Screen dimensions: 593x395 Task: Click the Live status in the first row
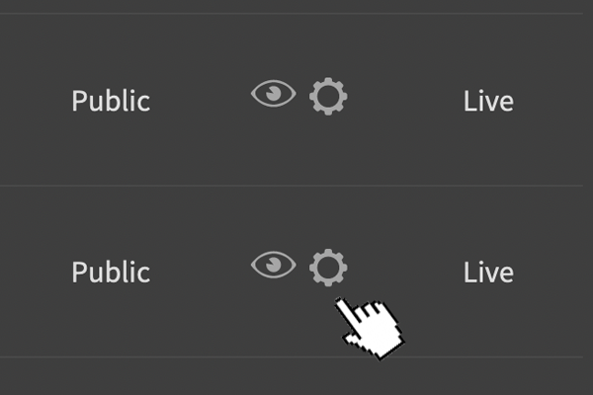pos(488,101)
